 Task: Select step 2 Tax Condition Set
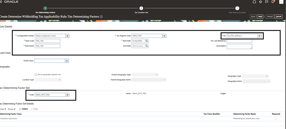[141, 8]
